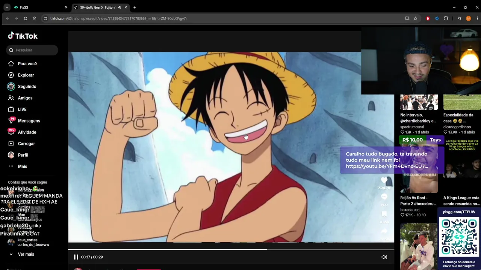Click the pixgg.com/TTEUW link

(x=459, y=212)
